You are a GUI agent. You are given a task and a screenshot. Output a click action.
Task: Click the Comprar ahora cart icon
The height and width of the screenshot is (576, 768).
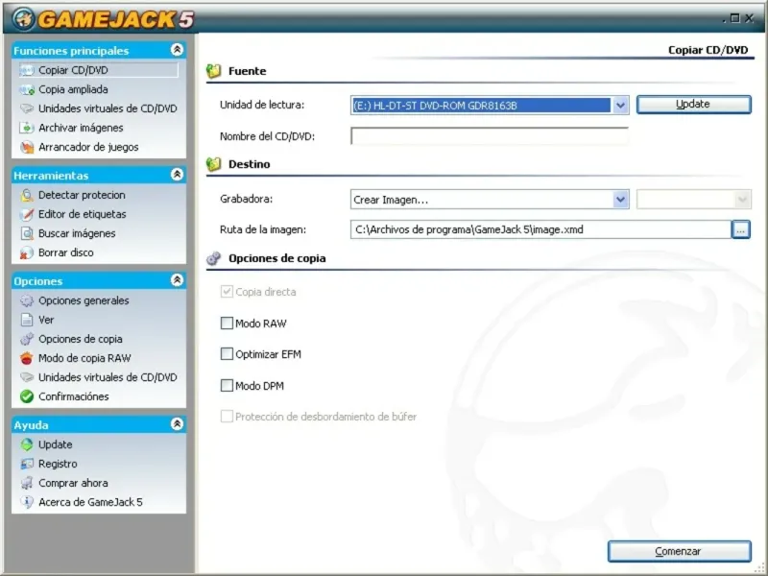(27, 483)
